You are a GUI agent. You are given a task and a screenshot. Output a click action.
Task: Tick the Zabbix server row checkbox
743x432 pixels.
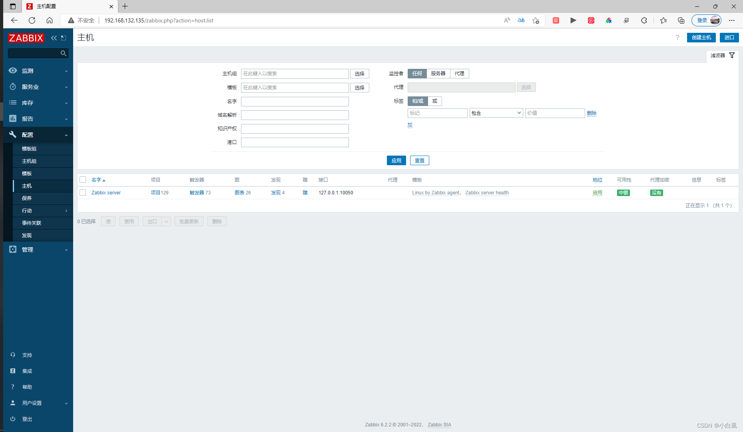click(83, 192)
